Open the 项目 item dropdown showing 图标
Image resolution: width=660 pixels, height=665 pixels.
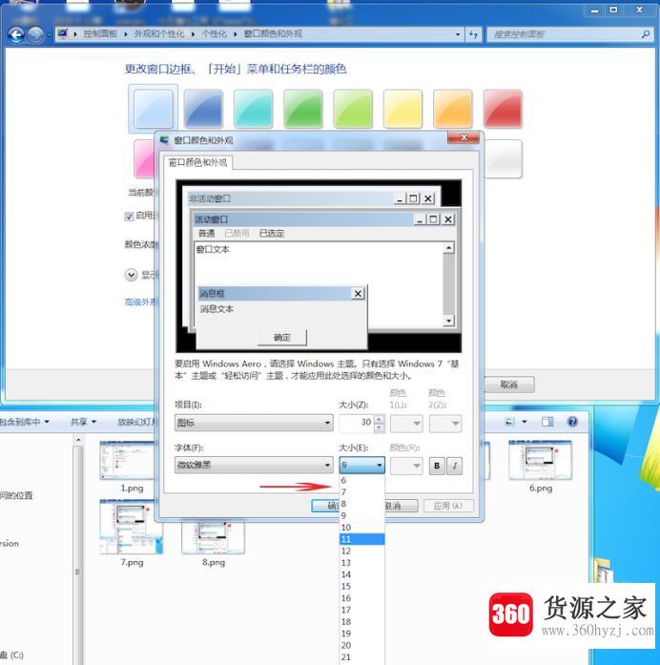coord(254,423)
